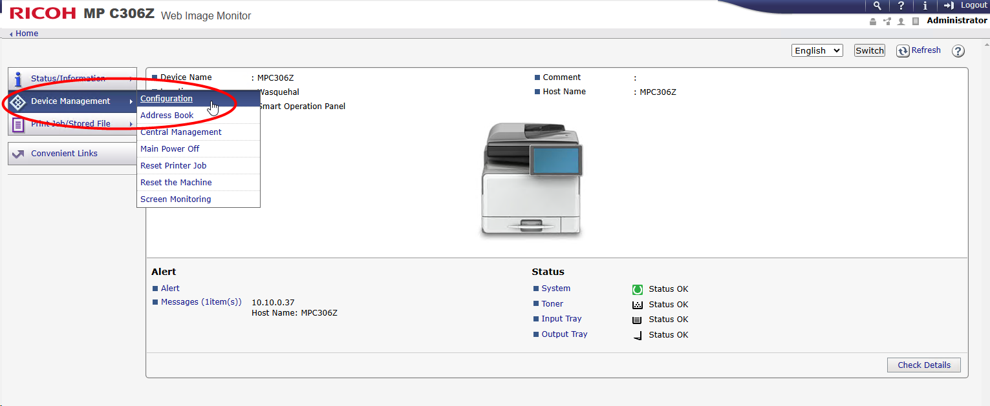Click the Input Tray paper icon
990x406 pixels.
pyautogui.click(x=637, y=320)
